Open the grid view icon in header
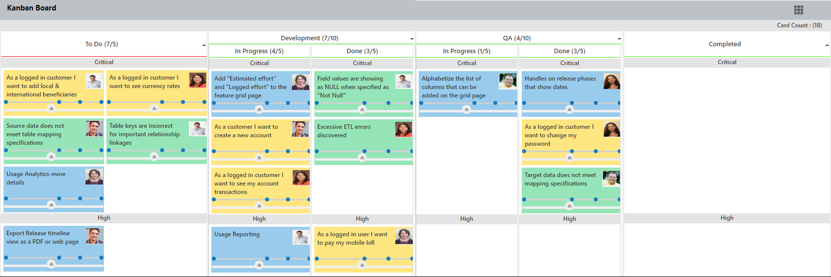 click(x=799, y=10)
